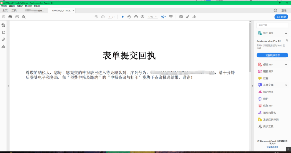
Task: Open the 填写和签名 tool
Action: (267, 112)
